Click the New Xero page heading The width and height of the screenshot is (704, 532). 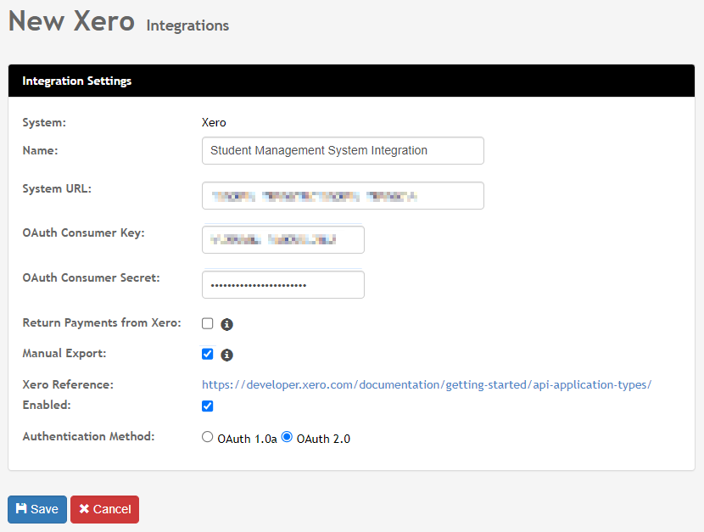pyautogui.click(x=71, y=21)
